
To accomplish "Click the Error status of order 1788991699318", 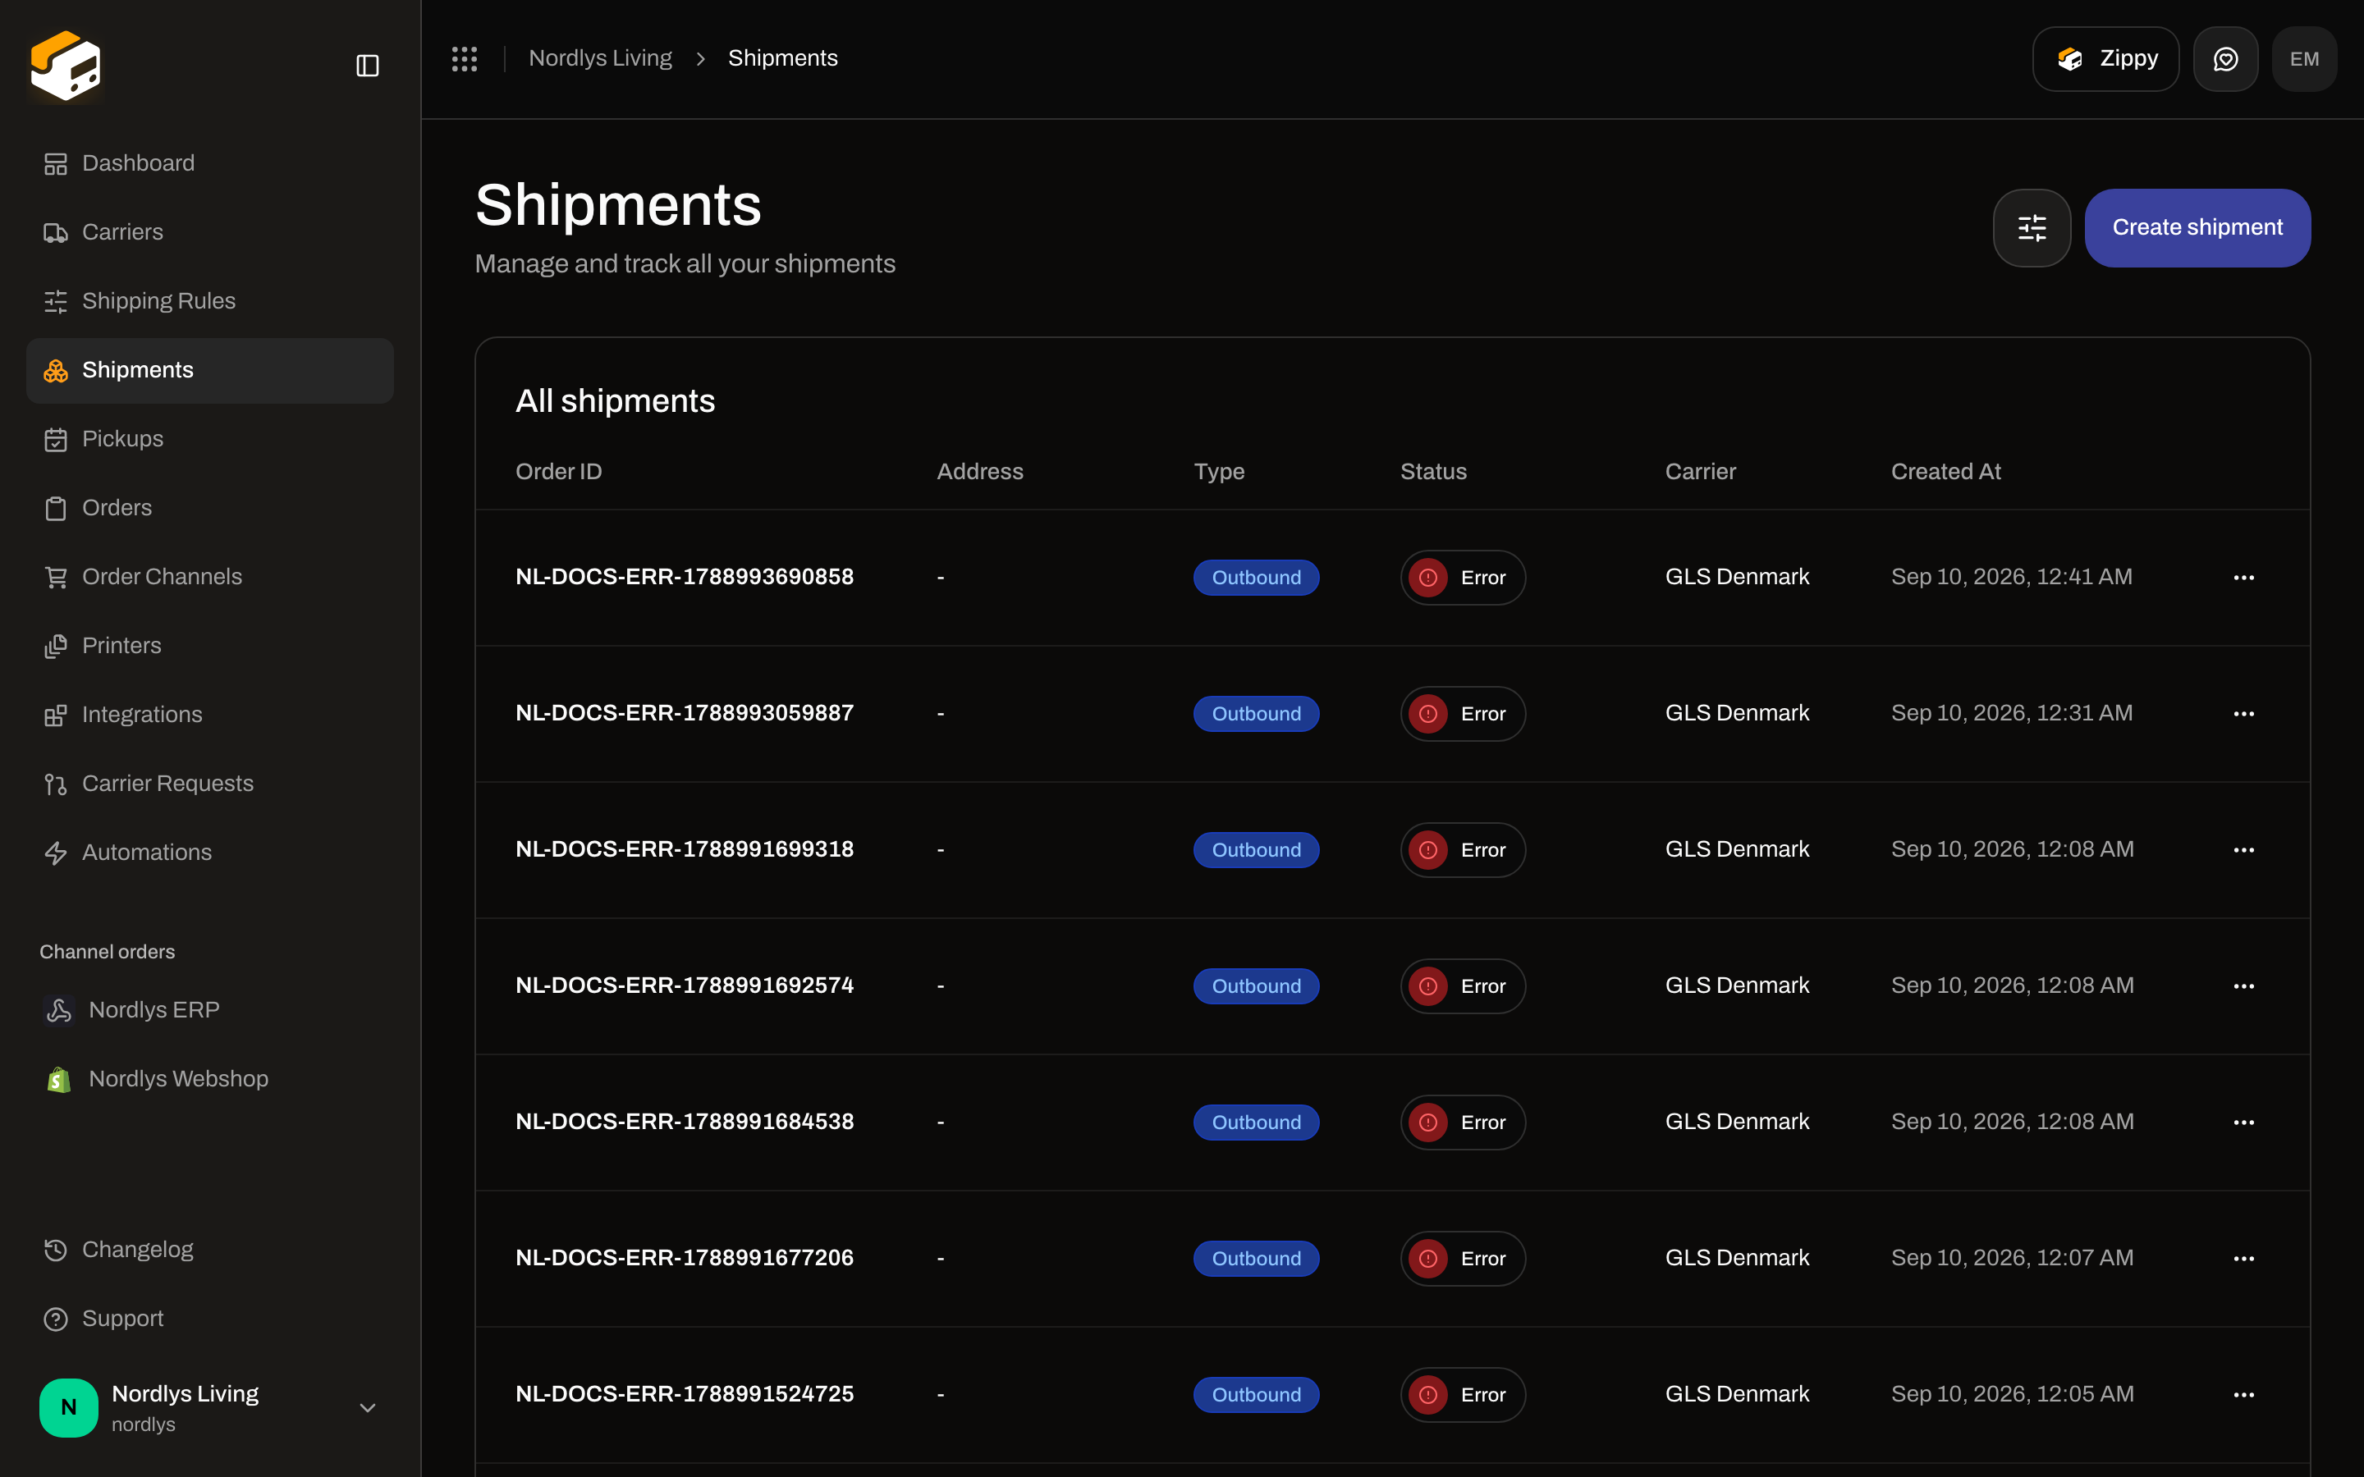I will [x=1463, y=850].
